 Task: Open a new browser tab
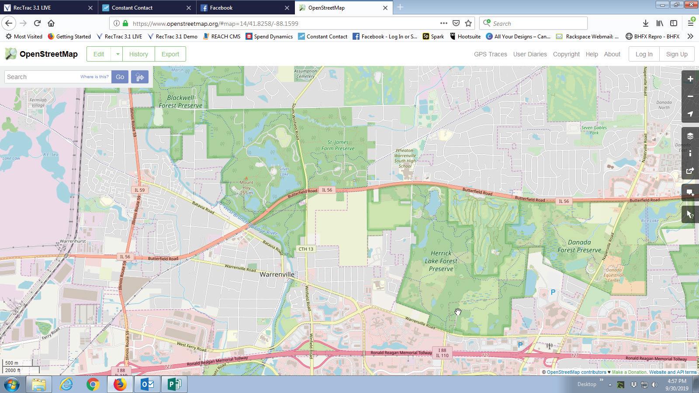400,7
